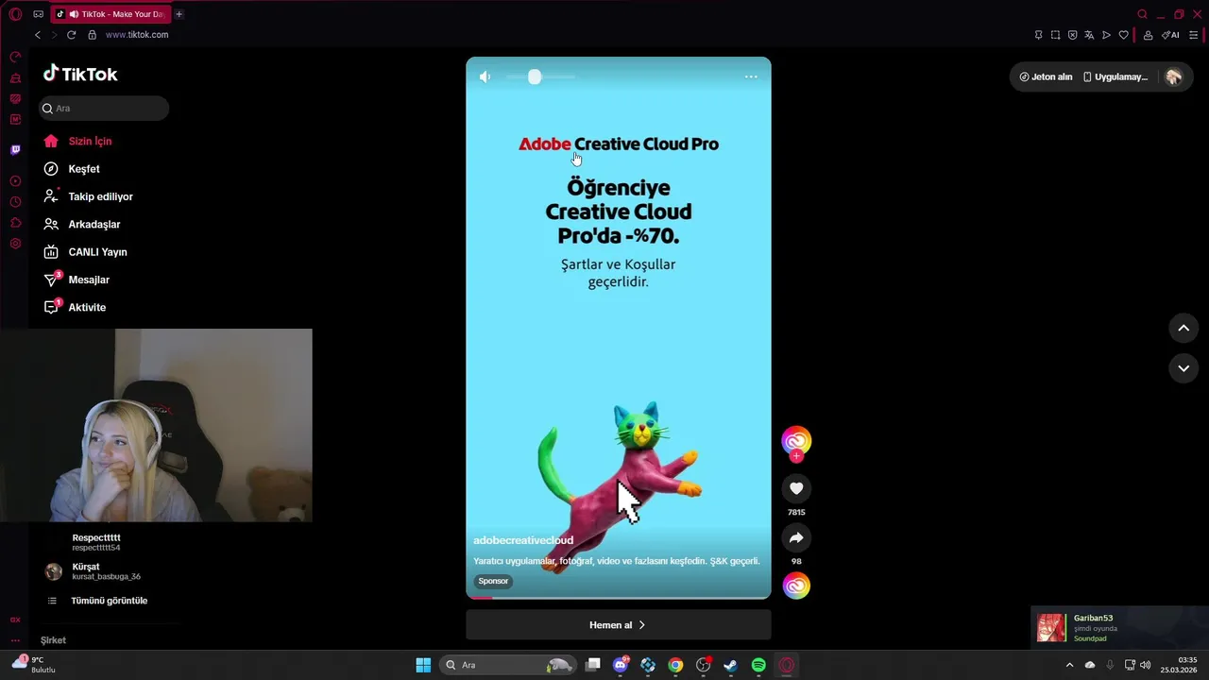Click the Windows taskbar Ara search box
The width and height of the screenshot is (1209, 680).
coord(509,665)
